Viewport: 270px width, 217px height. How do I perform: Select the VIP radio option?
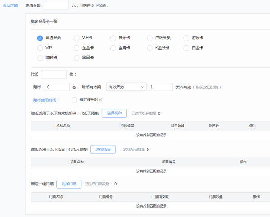pyautogui.click(x=40, y=48)
